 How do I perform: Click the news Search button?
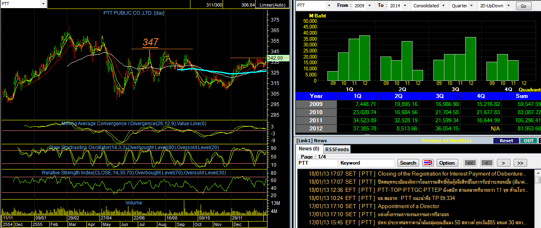click(408, 163)
